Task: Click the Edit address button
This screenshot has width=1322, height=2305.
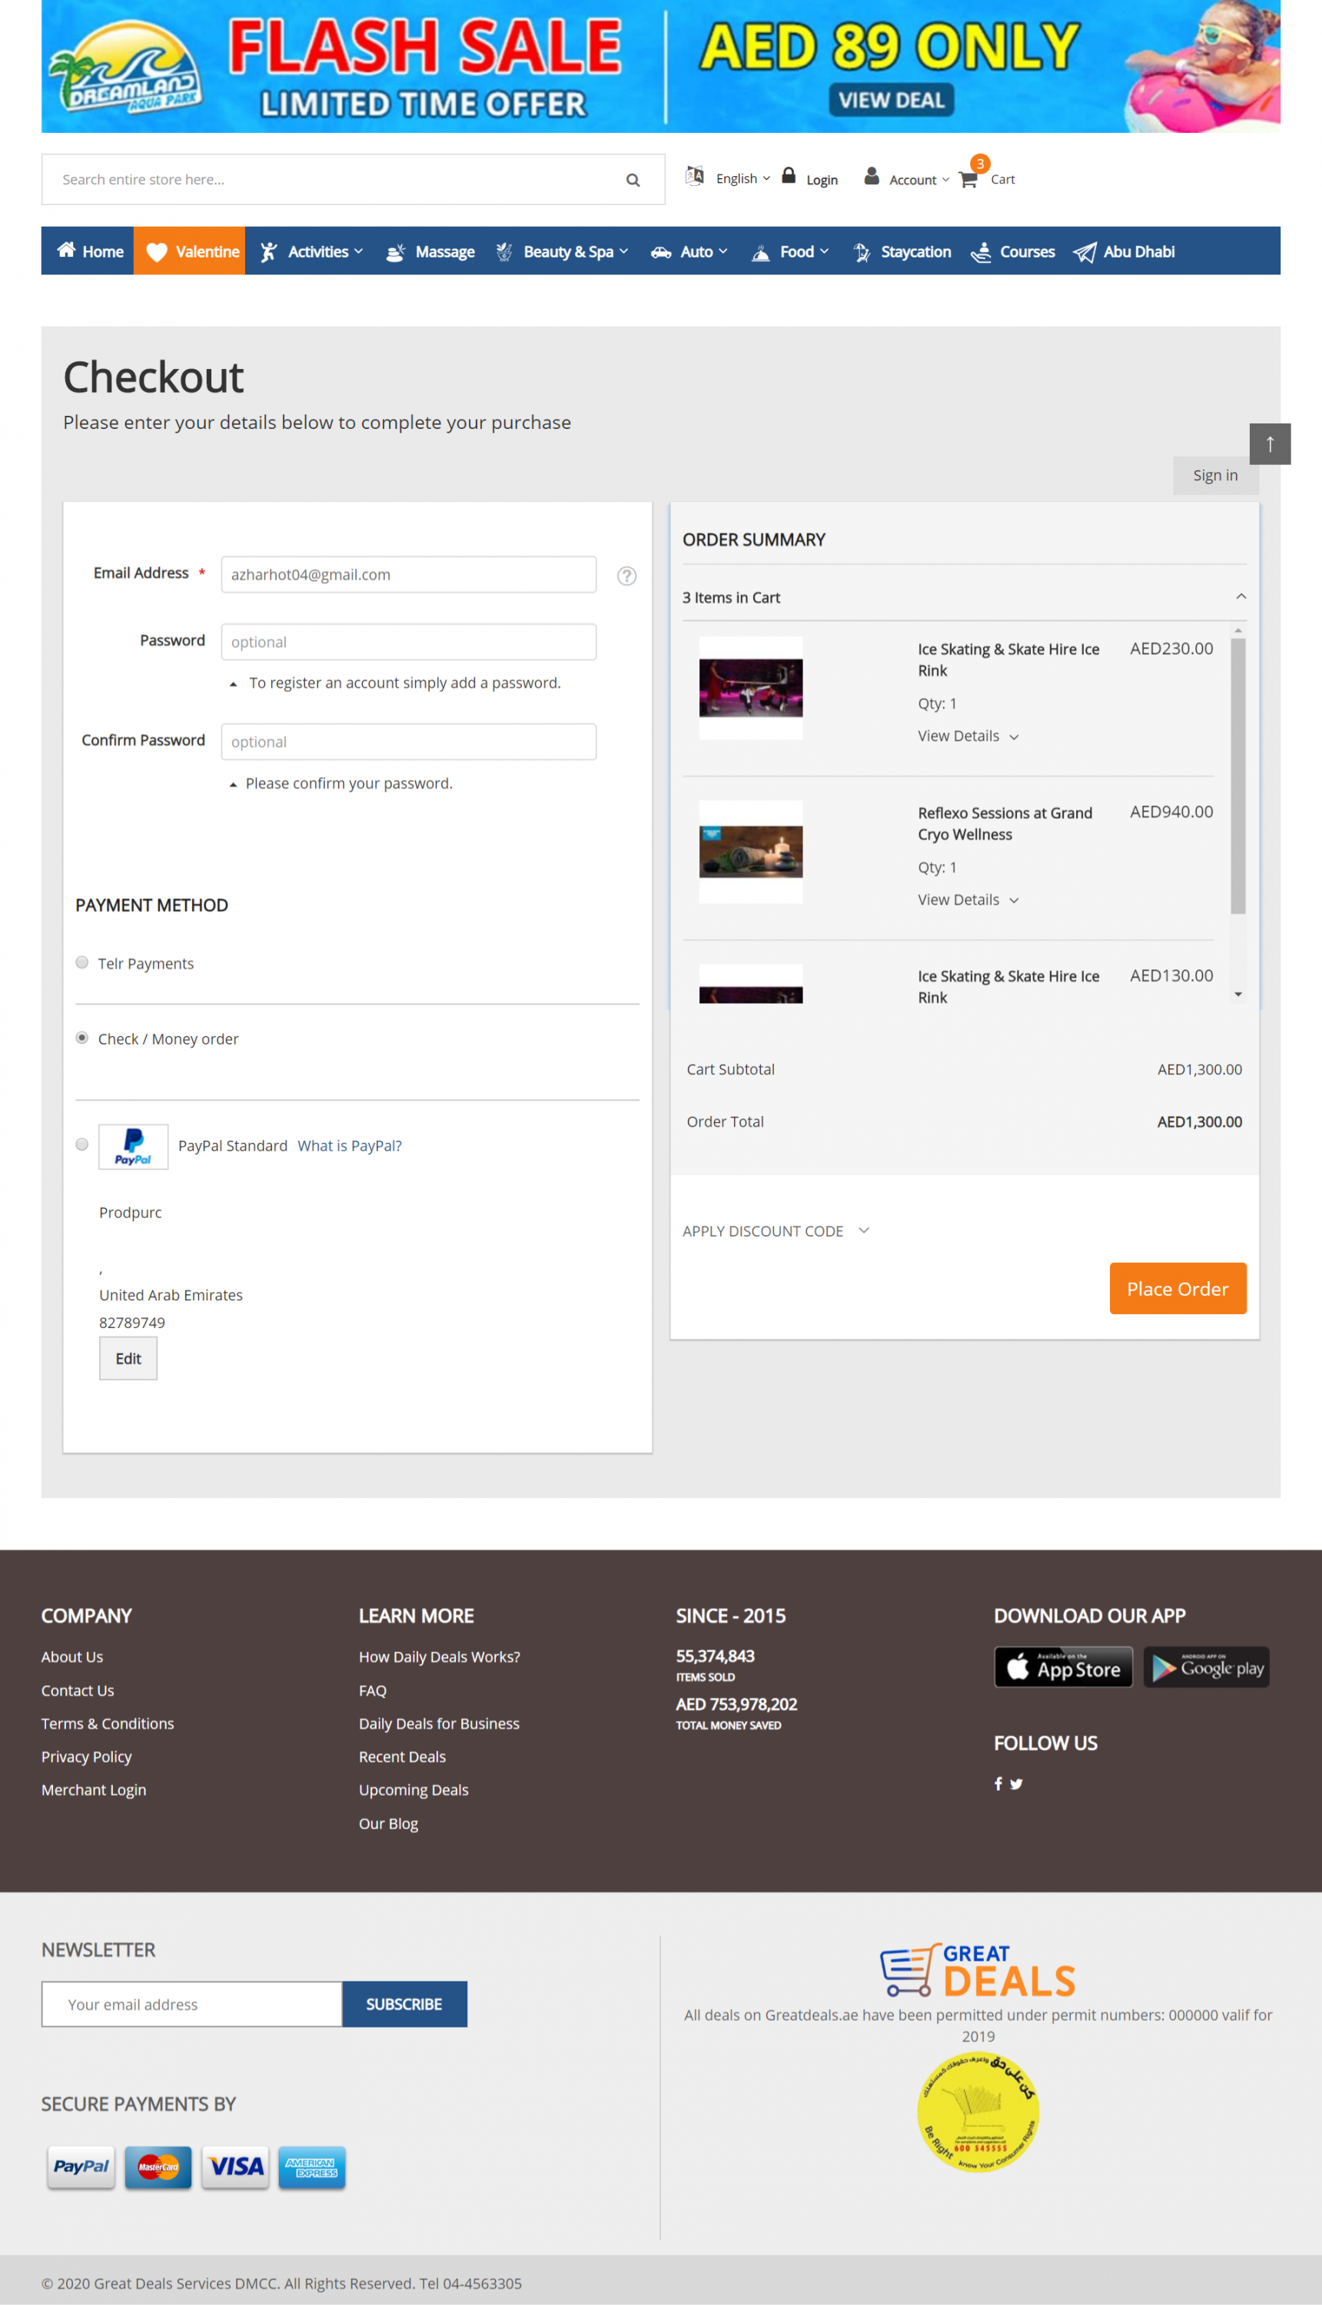Action: pyautogui.click(x=128, y=1358)
